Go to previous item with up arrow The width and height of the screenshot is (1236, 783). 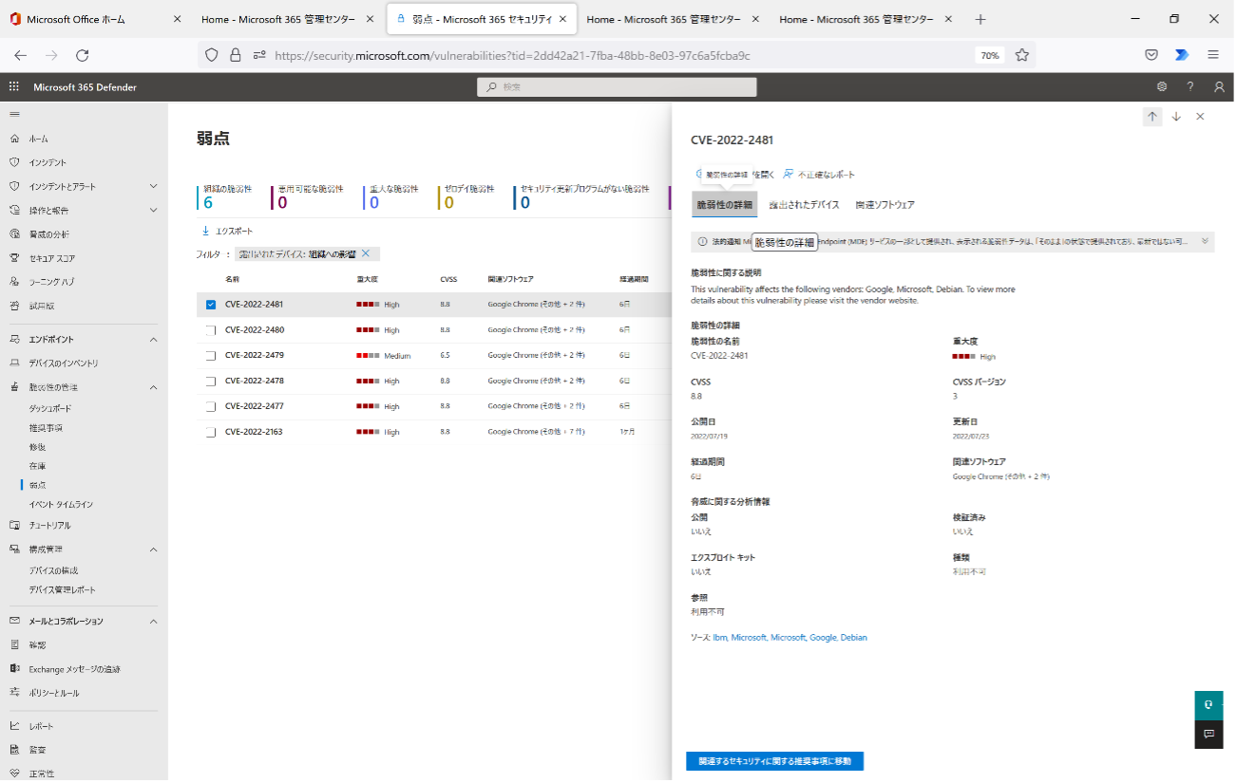click(1152, 117)
